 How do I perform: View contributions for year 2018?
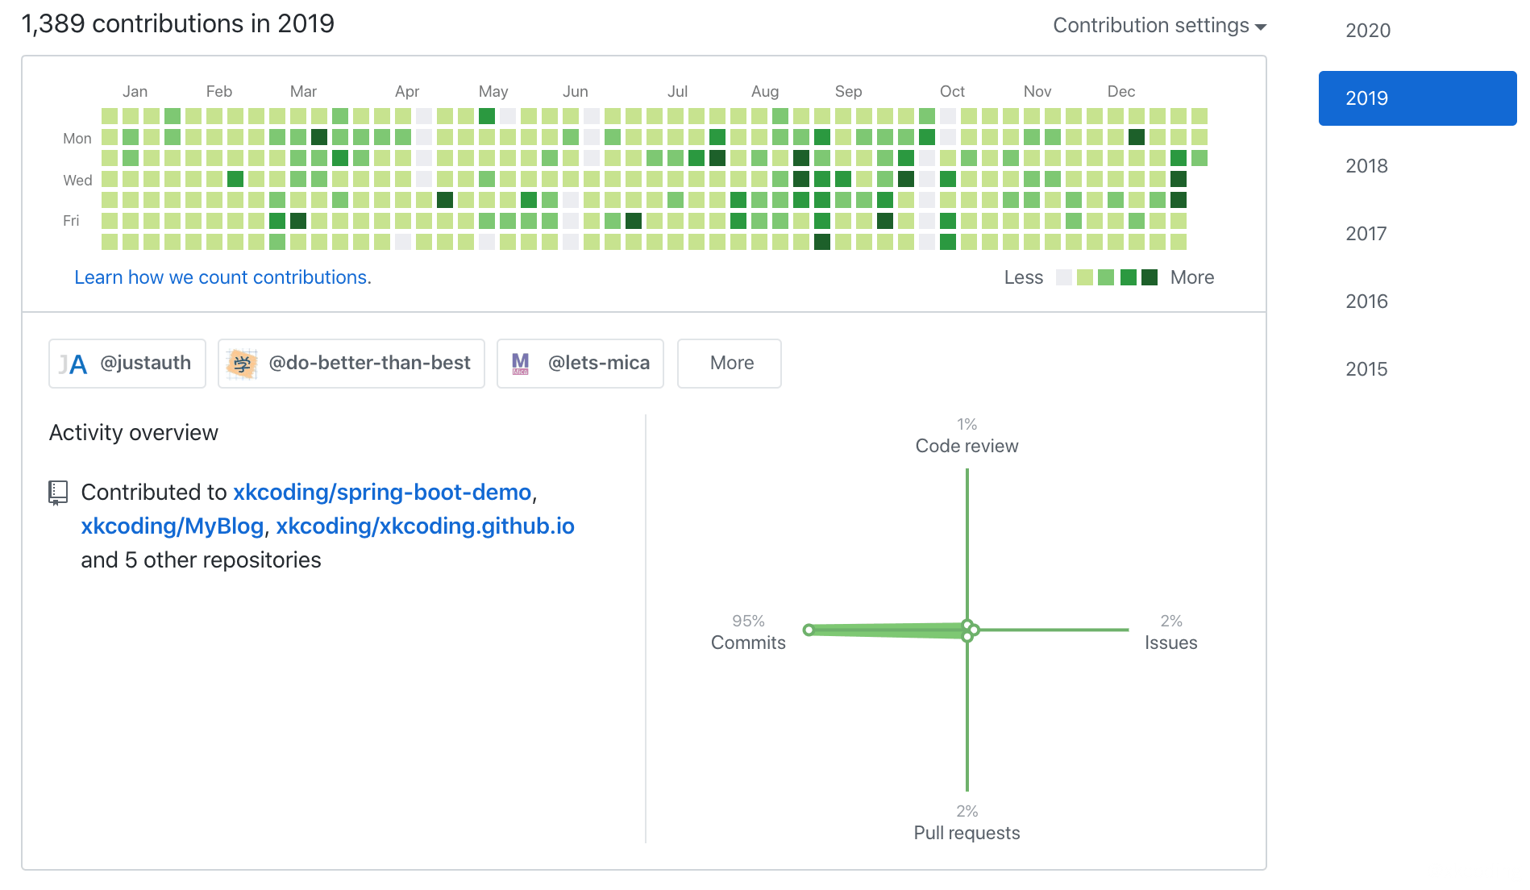point(1366,166)
